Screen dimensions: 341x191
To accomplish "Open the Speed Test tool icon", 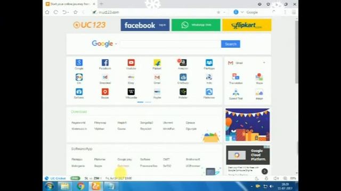I will pyautogui.click(x=236, y=94).
